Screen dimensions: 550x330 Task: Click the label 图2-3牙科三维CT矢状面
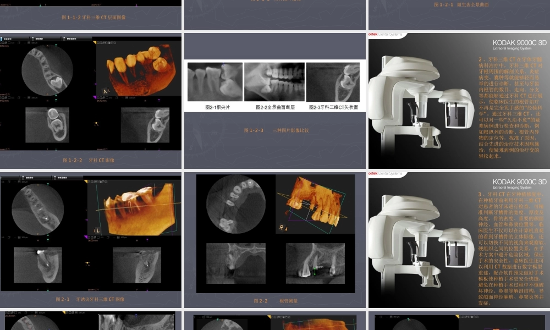point(334,107)
